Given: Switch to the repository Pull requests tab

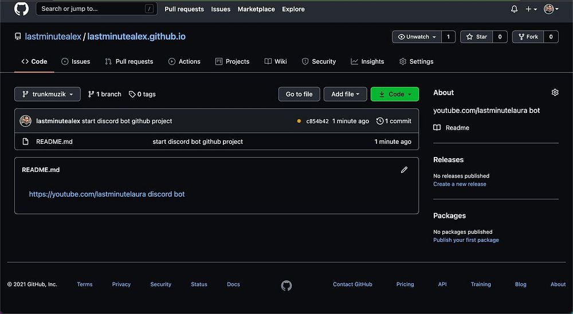Looking at the screenshot, I should [129, 61].
